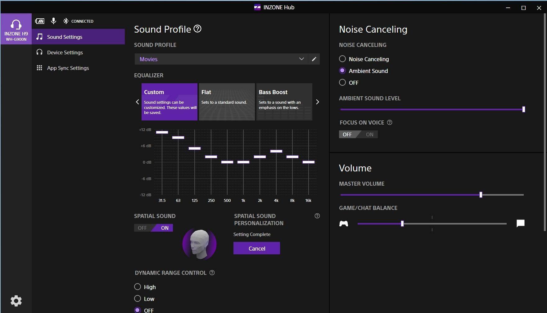Image resolution: width=547 pixels, height=313 pixels.
Task: Open settings with the gear icon
Action: [16, 301]
